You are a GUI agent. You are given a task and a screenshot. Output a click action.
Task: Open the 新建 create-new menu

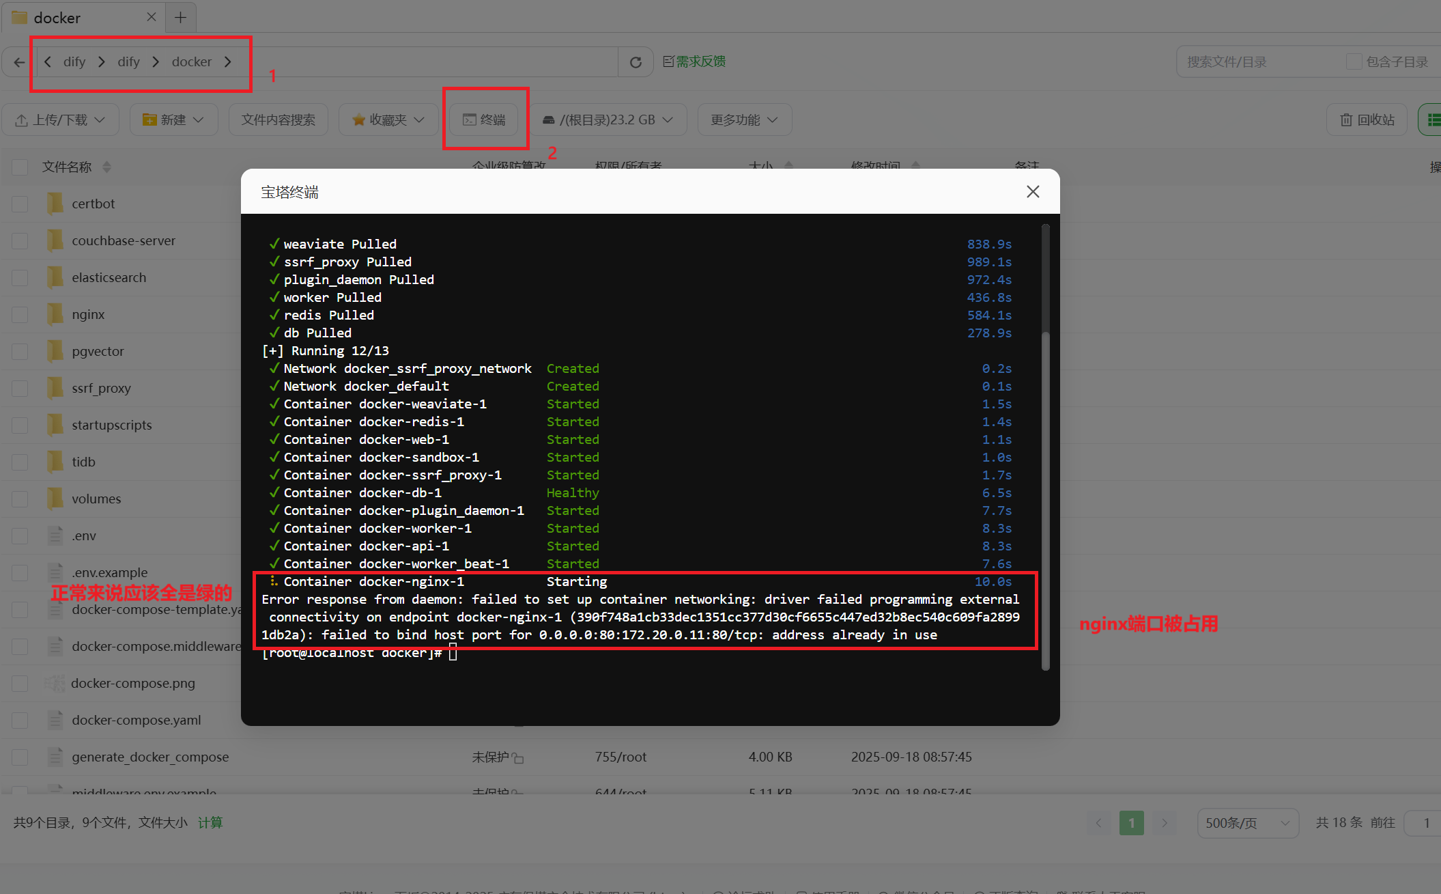pyautogui.click(x=173, y=120)
